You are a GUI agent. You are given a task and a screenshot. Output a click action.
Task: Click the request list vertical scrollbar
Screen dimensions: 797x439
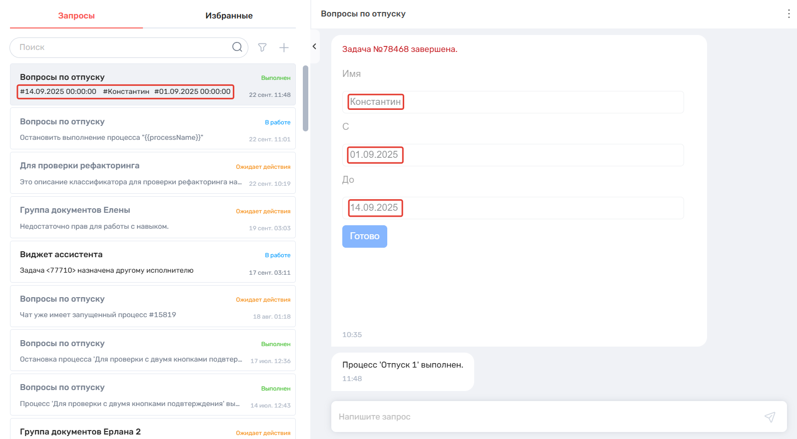[305, 98]
